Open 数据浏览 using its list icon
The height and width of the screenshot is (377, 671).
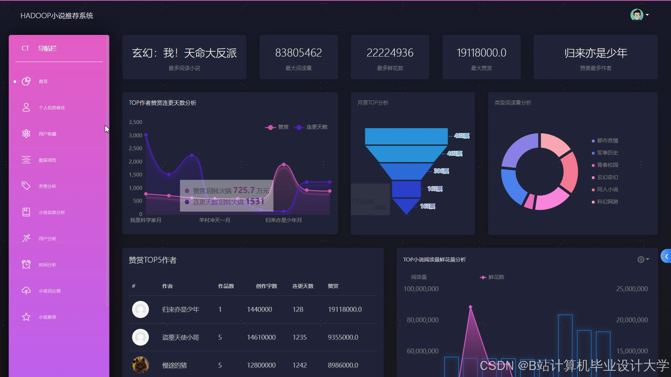click(26, 160)
